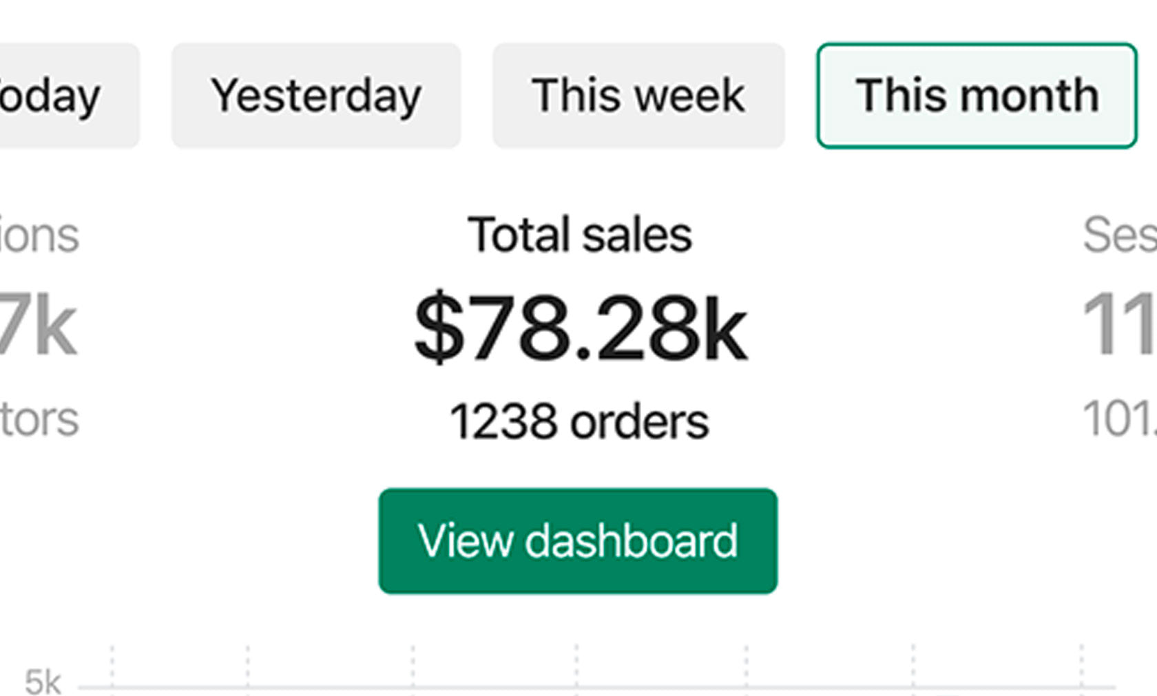Click the cut-off "Ses" metric label
This screenshot has height=696, width=1157.
[x=1119, y=235]
